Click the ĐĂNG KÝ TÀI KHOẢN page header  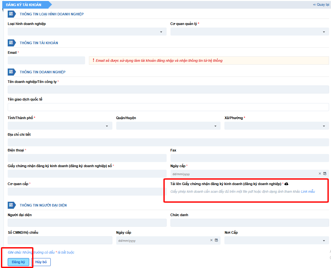pyautogui.click(x=24, y=4)
